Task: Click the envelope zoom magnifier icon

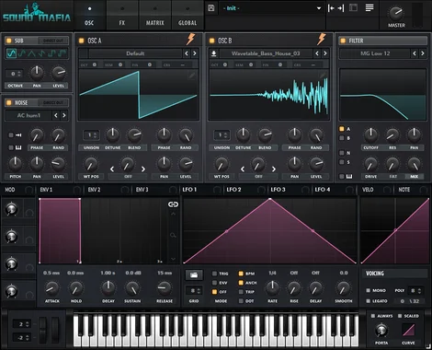Action: point(173,236)
